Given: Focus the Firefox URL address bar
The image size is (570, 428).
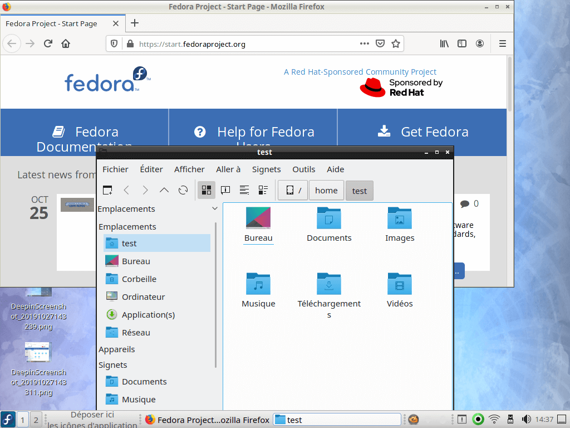Looking at the screenshot, I should (247, 44).
